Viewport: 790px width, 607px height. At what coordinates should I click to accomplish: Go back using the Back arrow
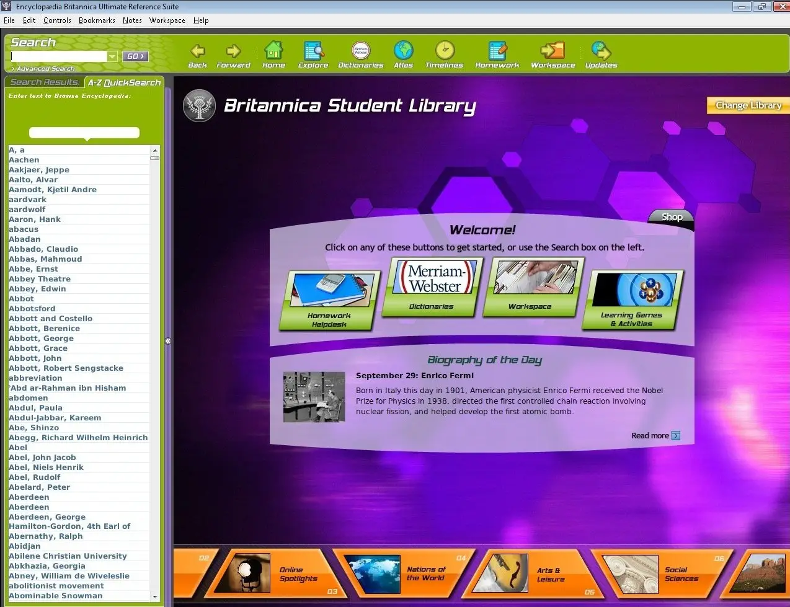click(x=197, y=55)
